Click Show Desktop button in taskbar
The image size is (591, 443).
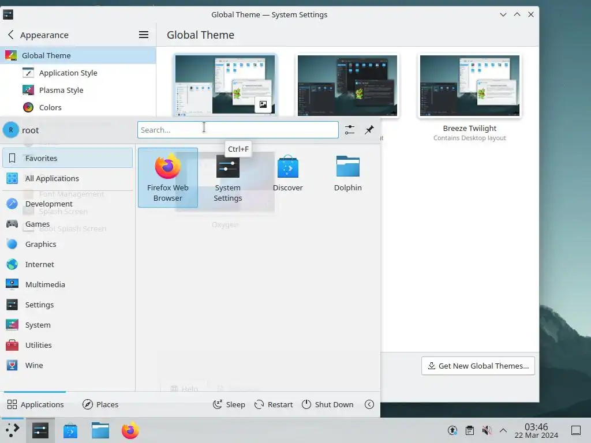point(576,430)
